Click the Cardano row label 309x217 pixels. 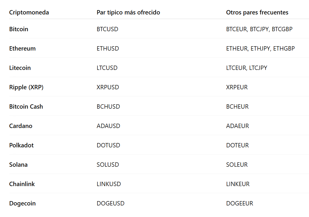(x=21, y=126)
